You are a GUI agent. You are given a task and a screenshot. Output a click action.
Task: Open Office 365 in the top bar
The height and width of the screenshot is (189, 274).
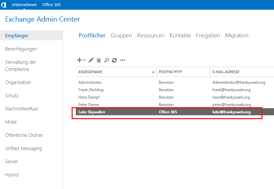click(x=51, y=5)
